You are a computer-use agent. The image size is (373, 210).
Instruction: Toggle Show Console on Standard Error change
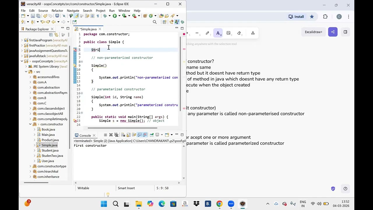145,135
